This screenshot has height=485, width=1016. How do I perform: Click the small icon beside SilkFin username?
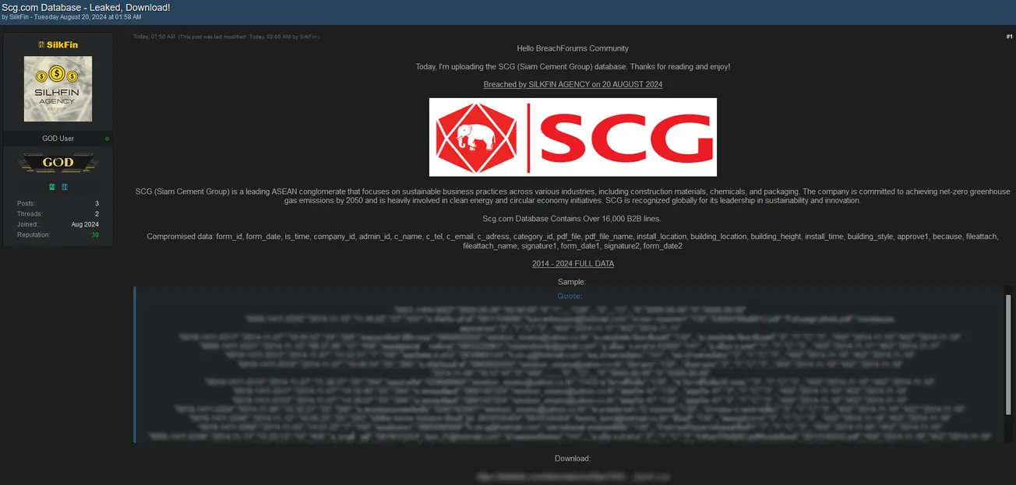point(41,45)
